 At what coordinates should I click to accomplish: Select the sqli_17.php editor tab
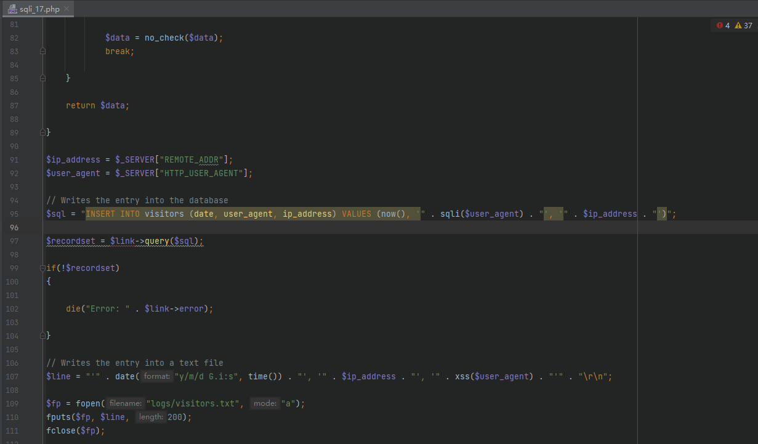(38, 9)
